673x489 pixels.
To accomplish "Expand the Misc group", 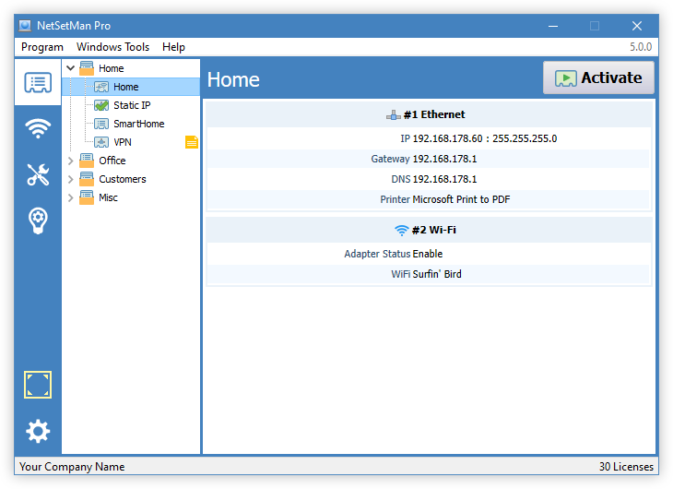I will pos(71,197).
